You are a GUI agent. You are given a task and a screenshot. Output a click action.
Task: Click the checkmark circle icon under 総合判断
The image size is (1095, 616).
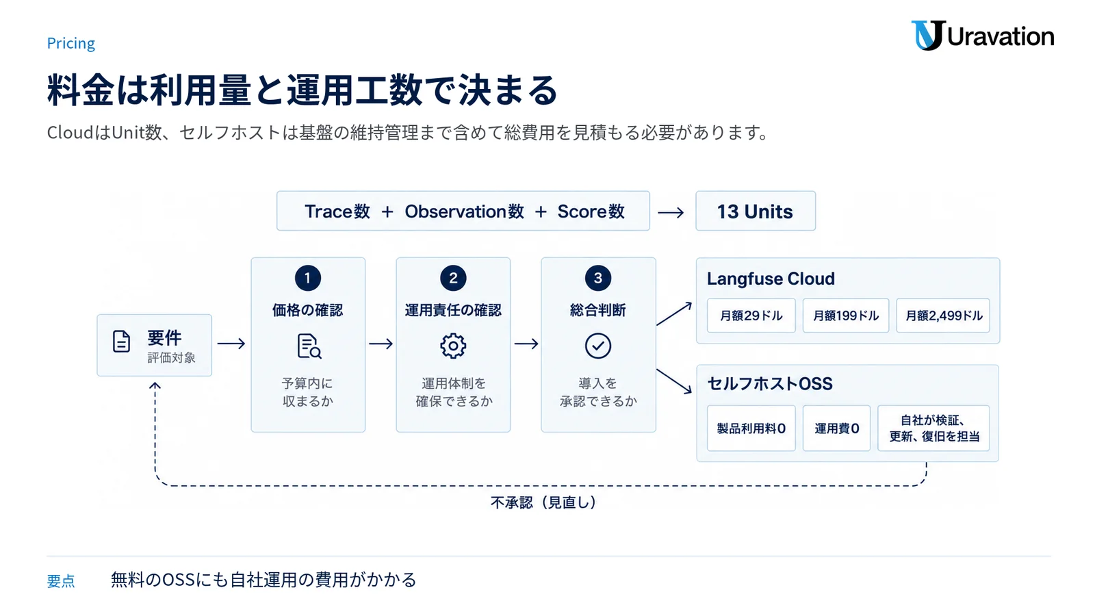pos(598,346)
